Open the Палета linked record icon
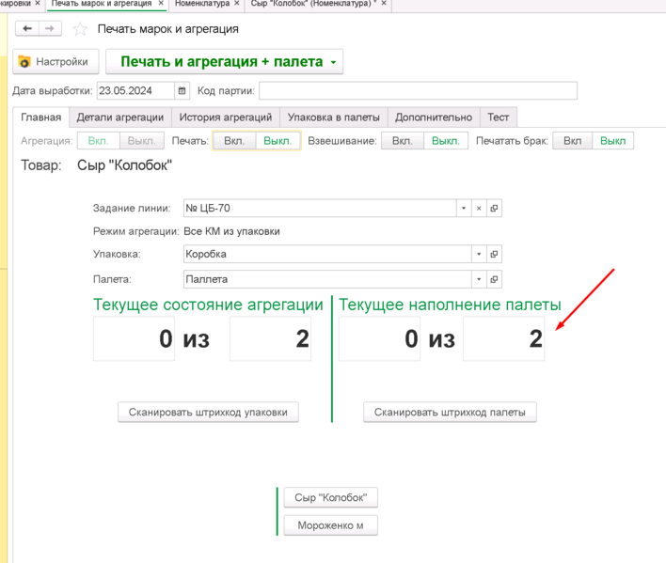This screenshot has width=666, height=563. pyautogui.click(x=494, y=279)
